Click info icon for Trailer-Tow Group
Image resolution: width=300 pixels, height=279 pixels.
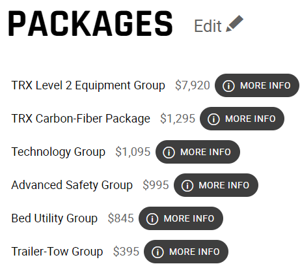coord(157,252)
